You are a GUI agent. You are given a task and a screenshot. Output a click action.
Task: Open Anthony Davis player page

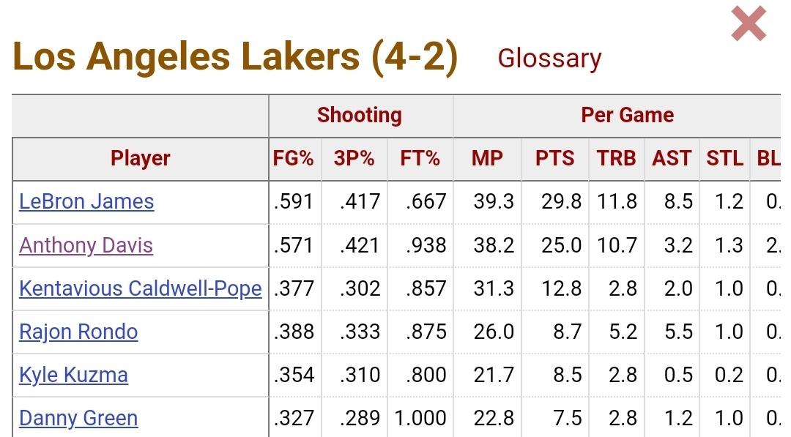point(86,244)
